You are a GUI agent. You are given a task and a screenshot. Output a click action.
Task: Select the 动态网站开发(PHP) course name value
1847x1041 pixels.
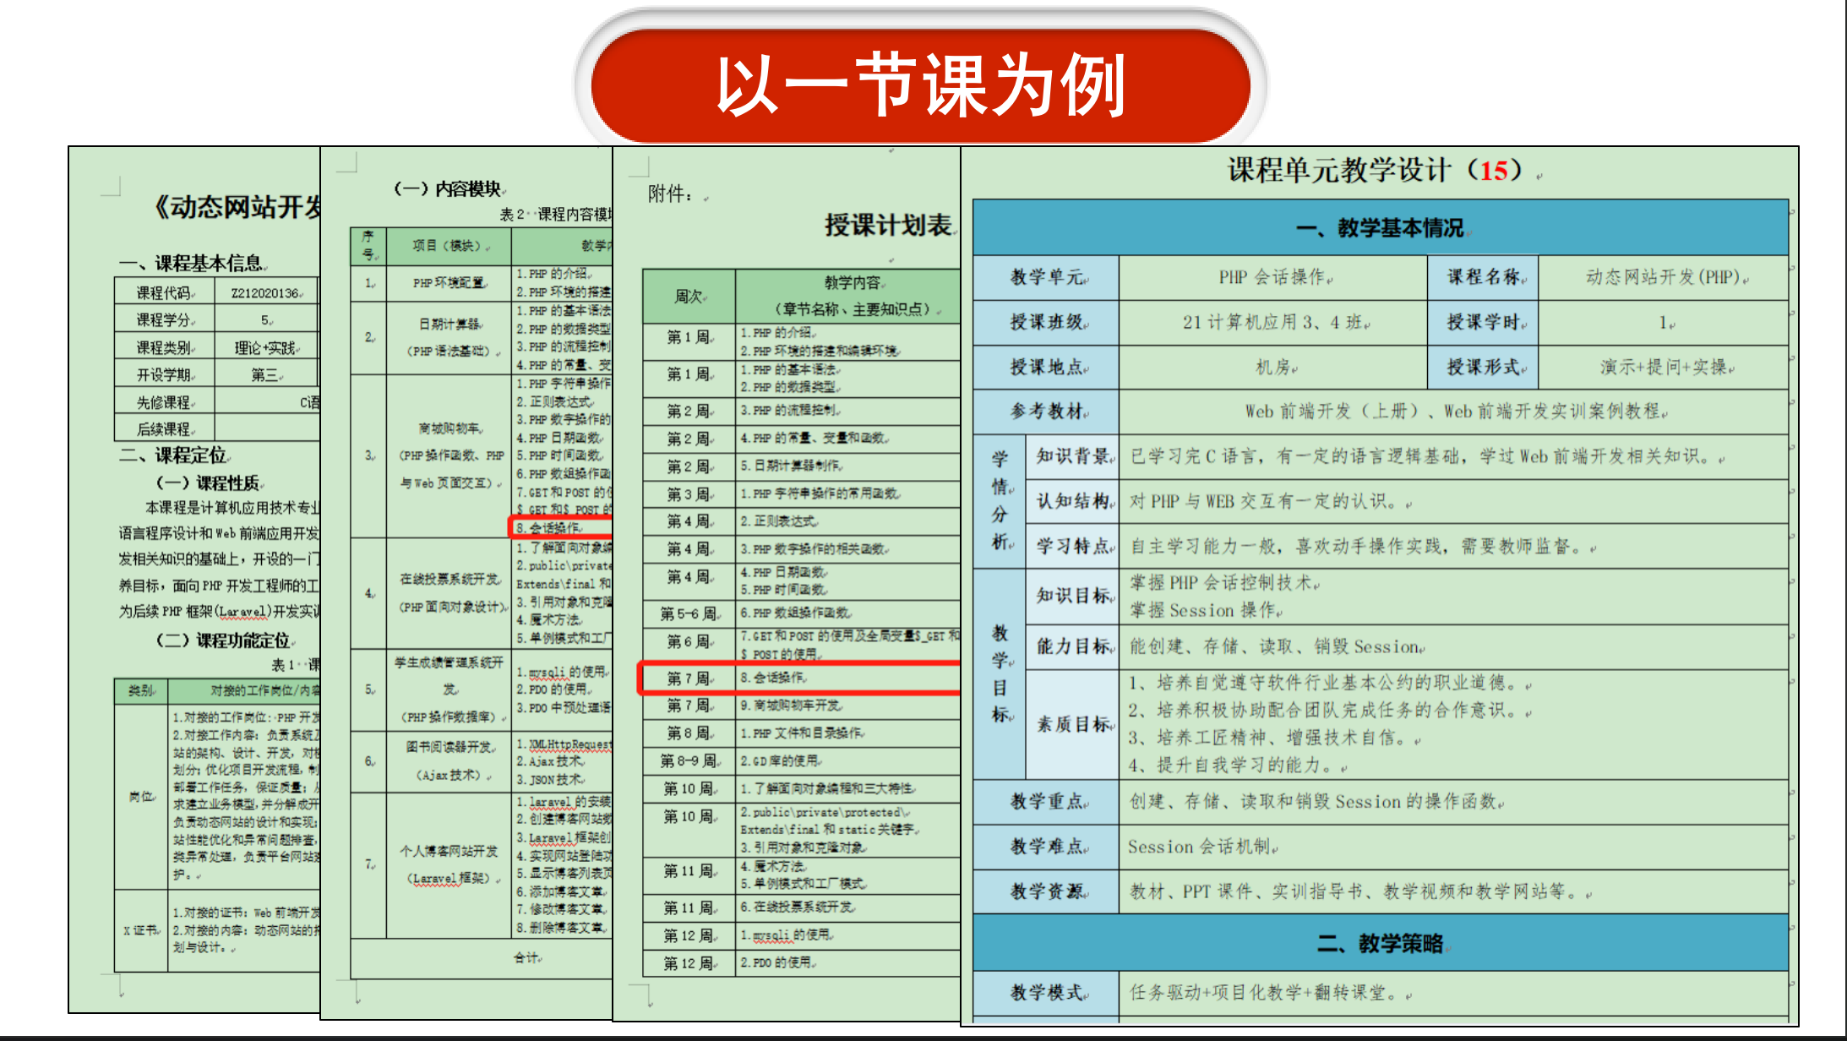pos(1664,277)
